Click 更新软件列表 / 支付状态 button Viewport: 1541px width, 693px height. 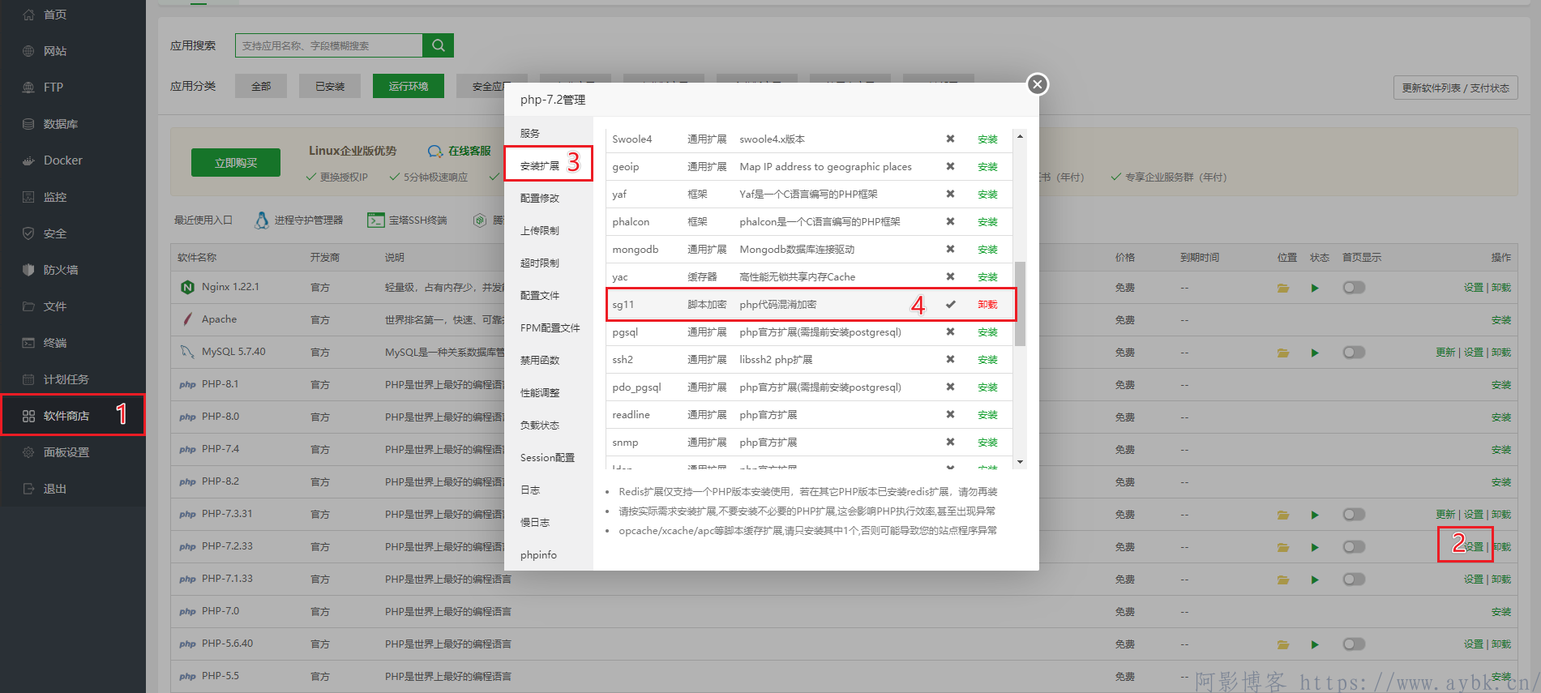(1455, 88)
